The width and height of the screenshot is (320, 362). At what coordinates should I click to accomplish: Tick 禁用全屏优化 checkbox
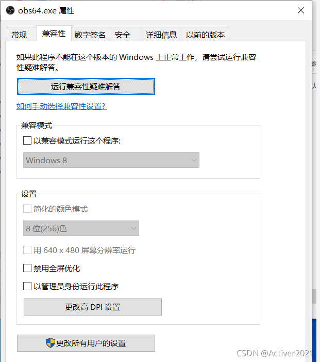point(27,268)
